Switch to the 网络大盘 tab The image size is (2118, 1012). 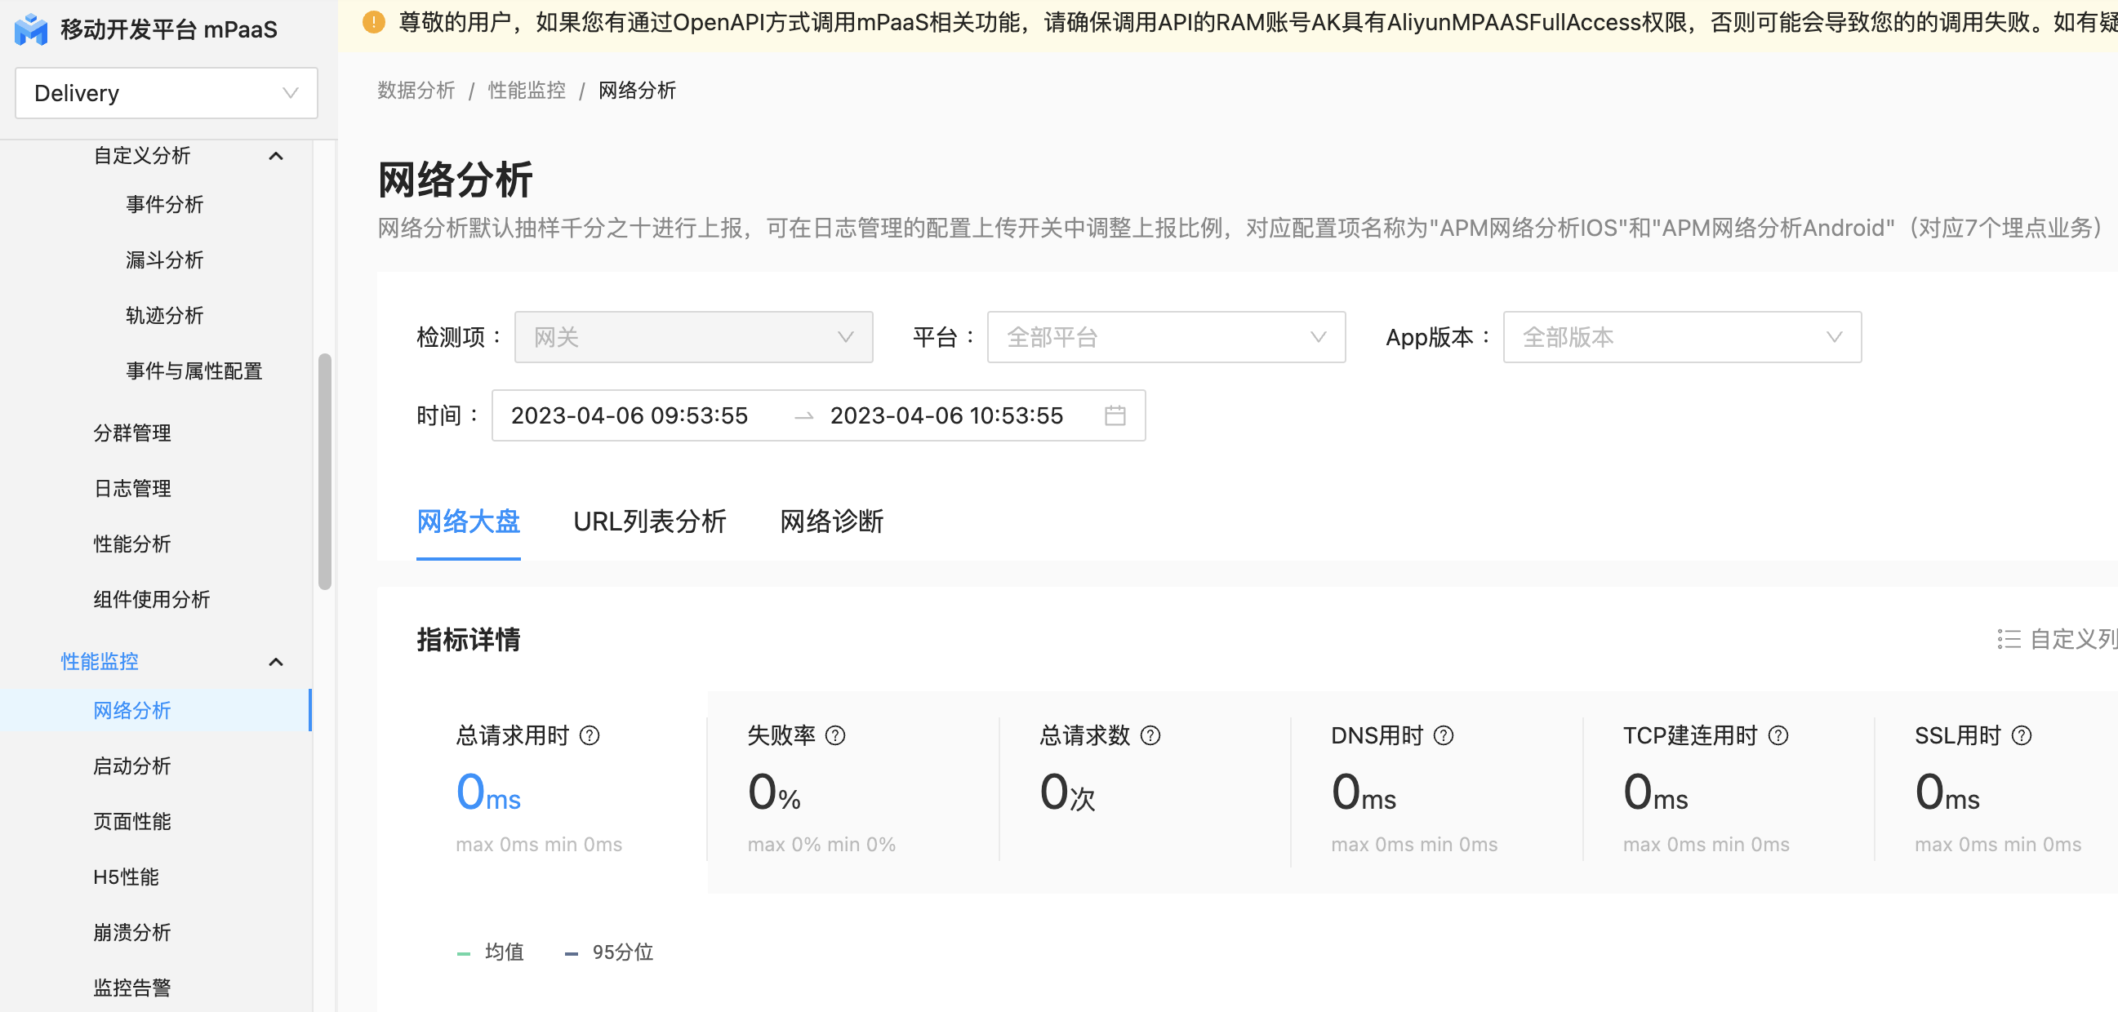[x=469, y=522]
